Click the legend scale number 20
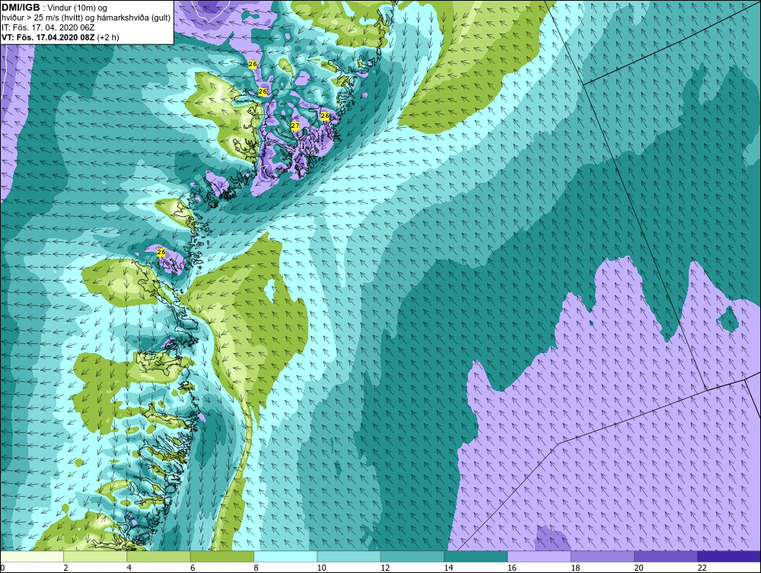 [x=638, y=568]
